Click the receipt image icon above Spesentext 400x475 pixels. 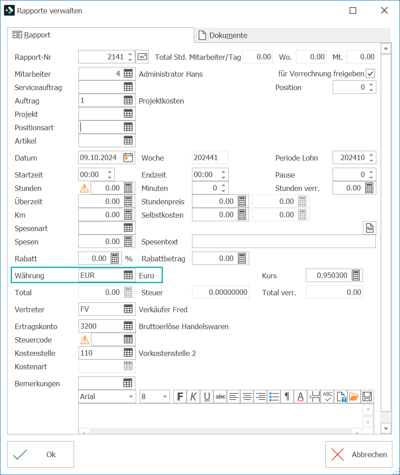pyautogui.click(x=369, y=228)
